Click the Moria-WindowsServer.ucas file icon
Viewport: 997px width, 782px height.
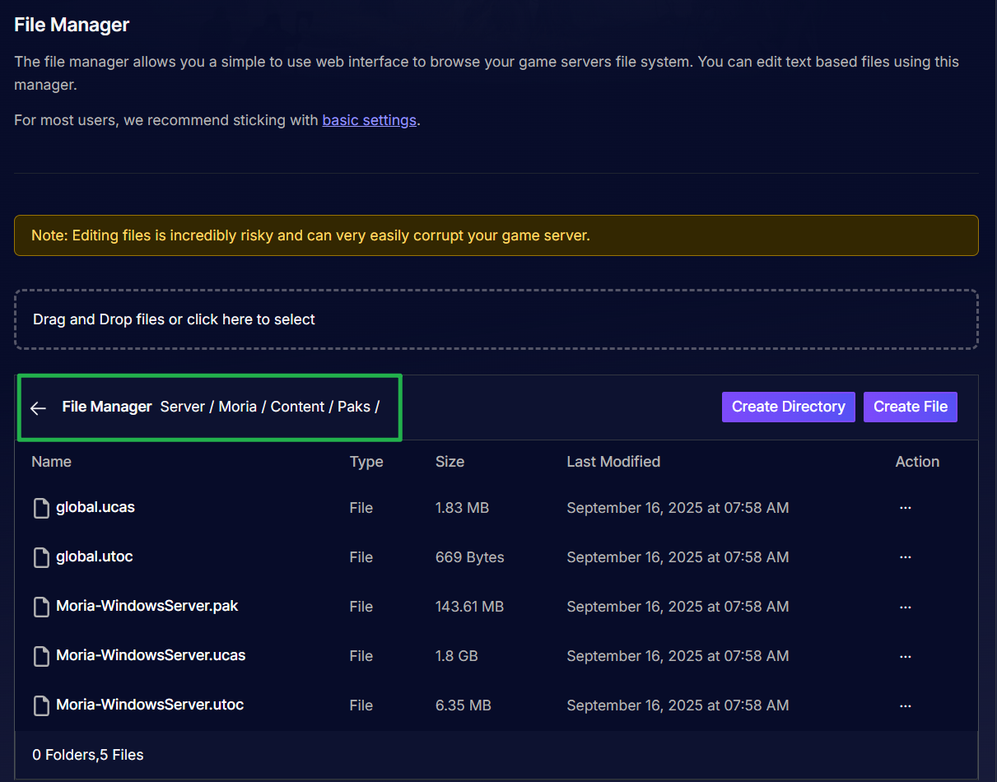point(41,657)
